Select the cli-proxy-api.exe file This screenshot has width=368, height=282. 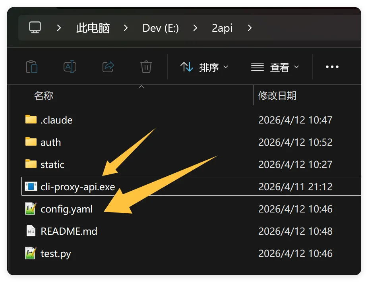77,186
